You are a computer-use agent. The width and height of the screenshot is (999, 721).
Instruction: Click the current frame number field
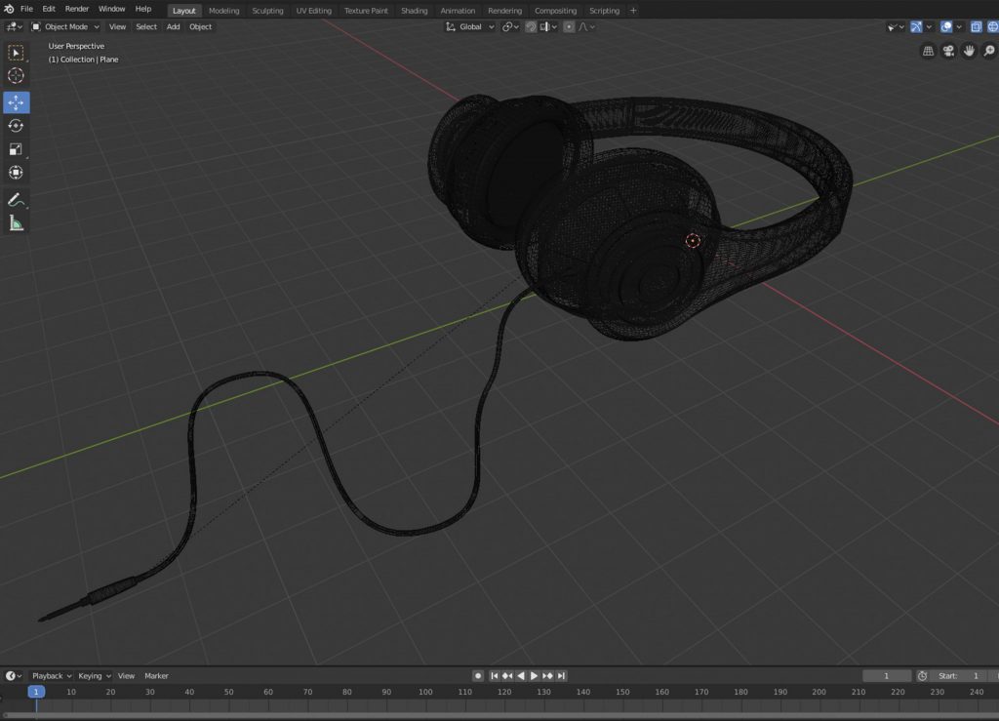tap(885, 675)
